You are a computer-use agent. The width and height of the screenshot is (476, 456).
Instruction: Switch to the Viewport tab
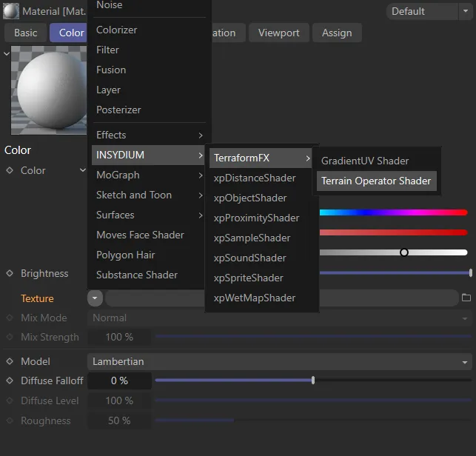[x=278, y=33]
